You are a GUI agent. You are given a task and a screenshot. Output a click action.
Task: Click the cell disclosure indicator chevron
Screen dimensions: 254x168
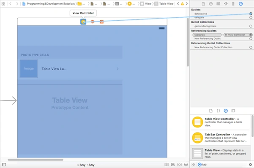pos(117,69)
